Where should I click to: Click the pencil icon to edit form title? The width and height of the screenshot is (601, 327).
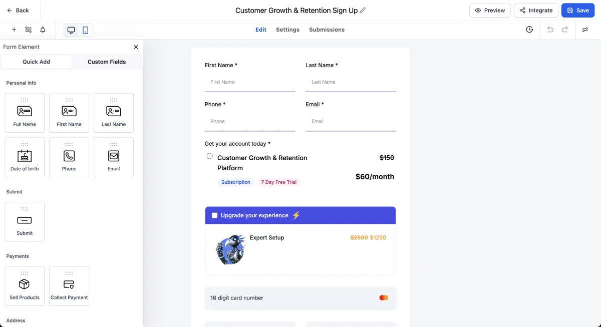[363, 11]
